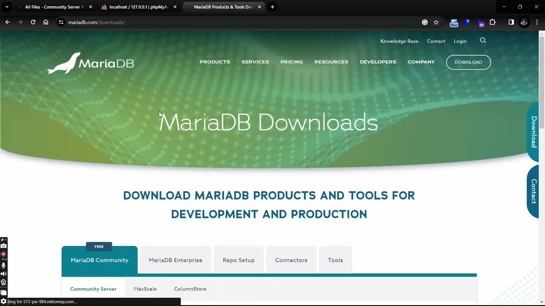Open the blue shield extension
This screenshot has width=545, height=306.
pyautogui.click(x=467, y=22)
